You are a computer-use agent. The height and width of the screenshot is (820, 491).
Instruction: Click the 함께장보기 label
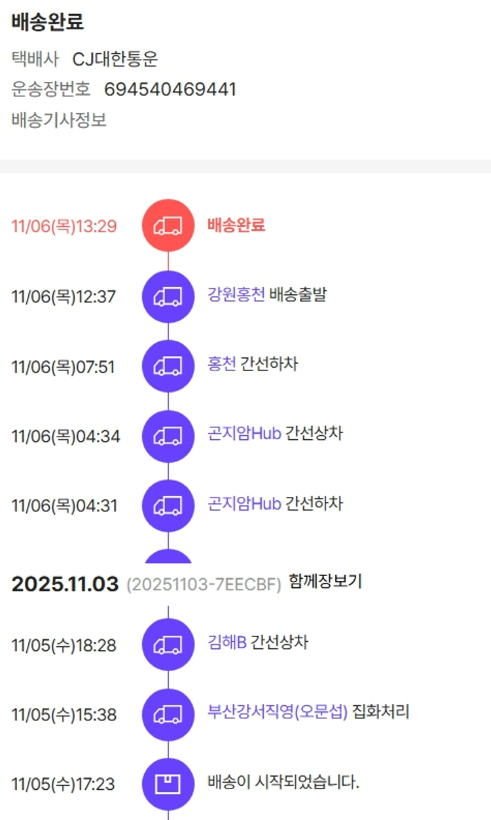point(325,582)
